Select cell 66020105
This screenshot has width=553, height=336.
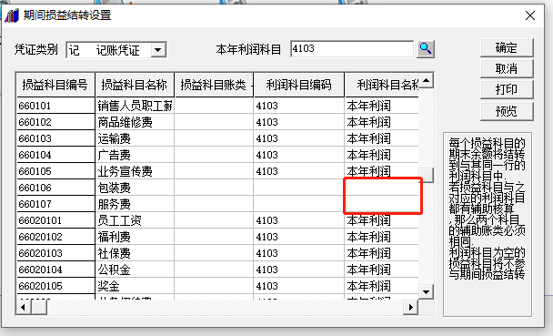click(x=55, y=286)
